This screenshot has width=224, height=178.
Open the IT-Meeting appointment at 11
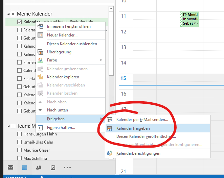tap(190, 19)
